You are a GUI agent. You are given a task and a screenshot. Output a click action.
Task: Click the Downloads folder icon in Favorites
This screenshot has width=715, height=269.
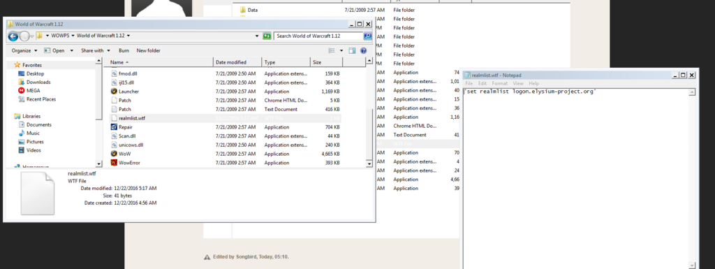22,82
